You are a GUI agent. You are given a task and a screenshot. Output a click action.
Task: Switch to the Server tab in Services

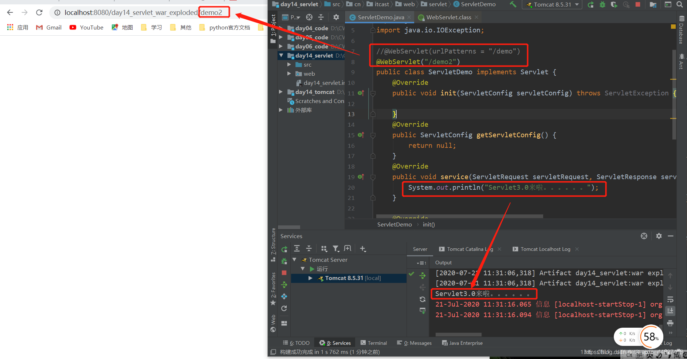pyautogui.click(x=420, y=249)
